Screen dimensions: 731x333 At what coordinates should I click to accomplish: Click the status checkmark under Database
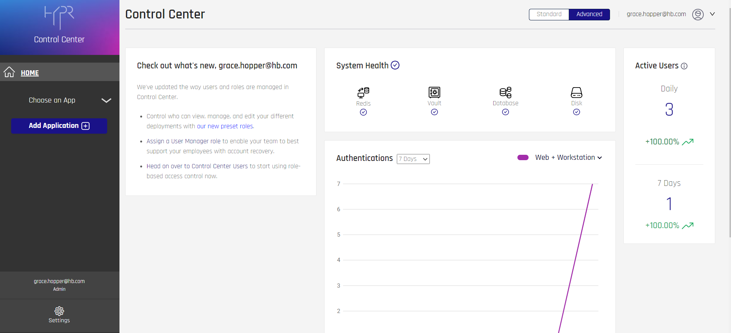coord(506,112)
